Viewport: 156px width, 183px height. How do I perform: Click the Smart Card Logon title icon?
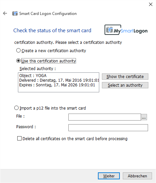(x=15, y=14)
